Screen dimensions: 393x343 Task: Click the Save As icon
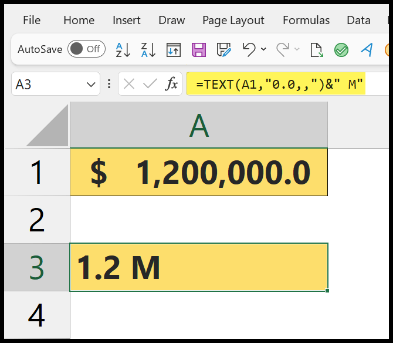pyautogui.click(x=223, y=49)
